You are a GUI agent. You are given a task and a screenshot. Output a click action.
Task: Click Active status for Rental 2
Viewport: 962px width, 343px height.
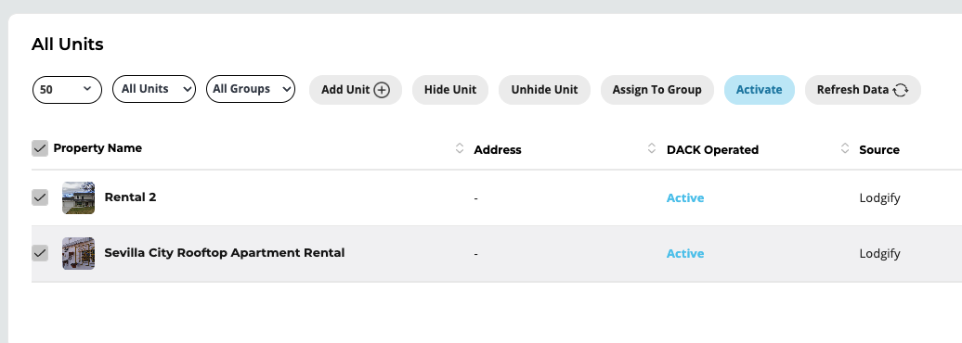(x=685, y=197)
